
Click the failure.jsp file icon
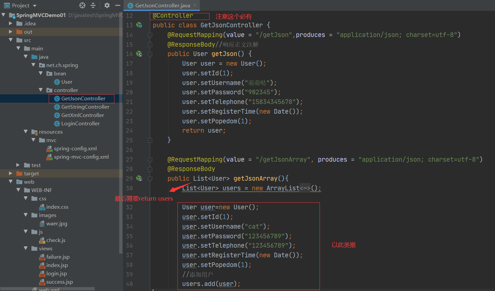pyautogui.click(x=42, y=257)
